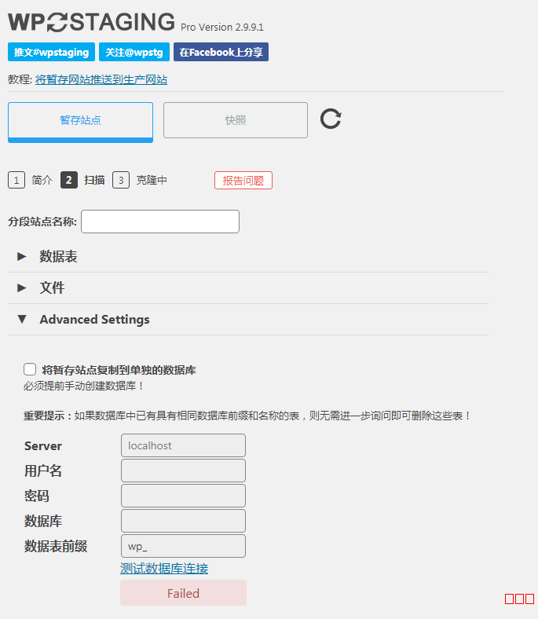The height and width of the screenshot is (619, 538).
Task: Share via 在Facebook上分享 button
Action: pos(221,52)
